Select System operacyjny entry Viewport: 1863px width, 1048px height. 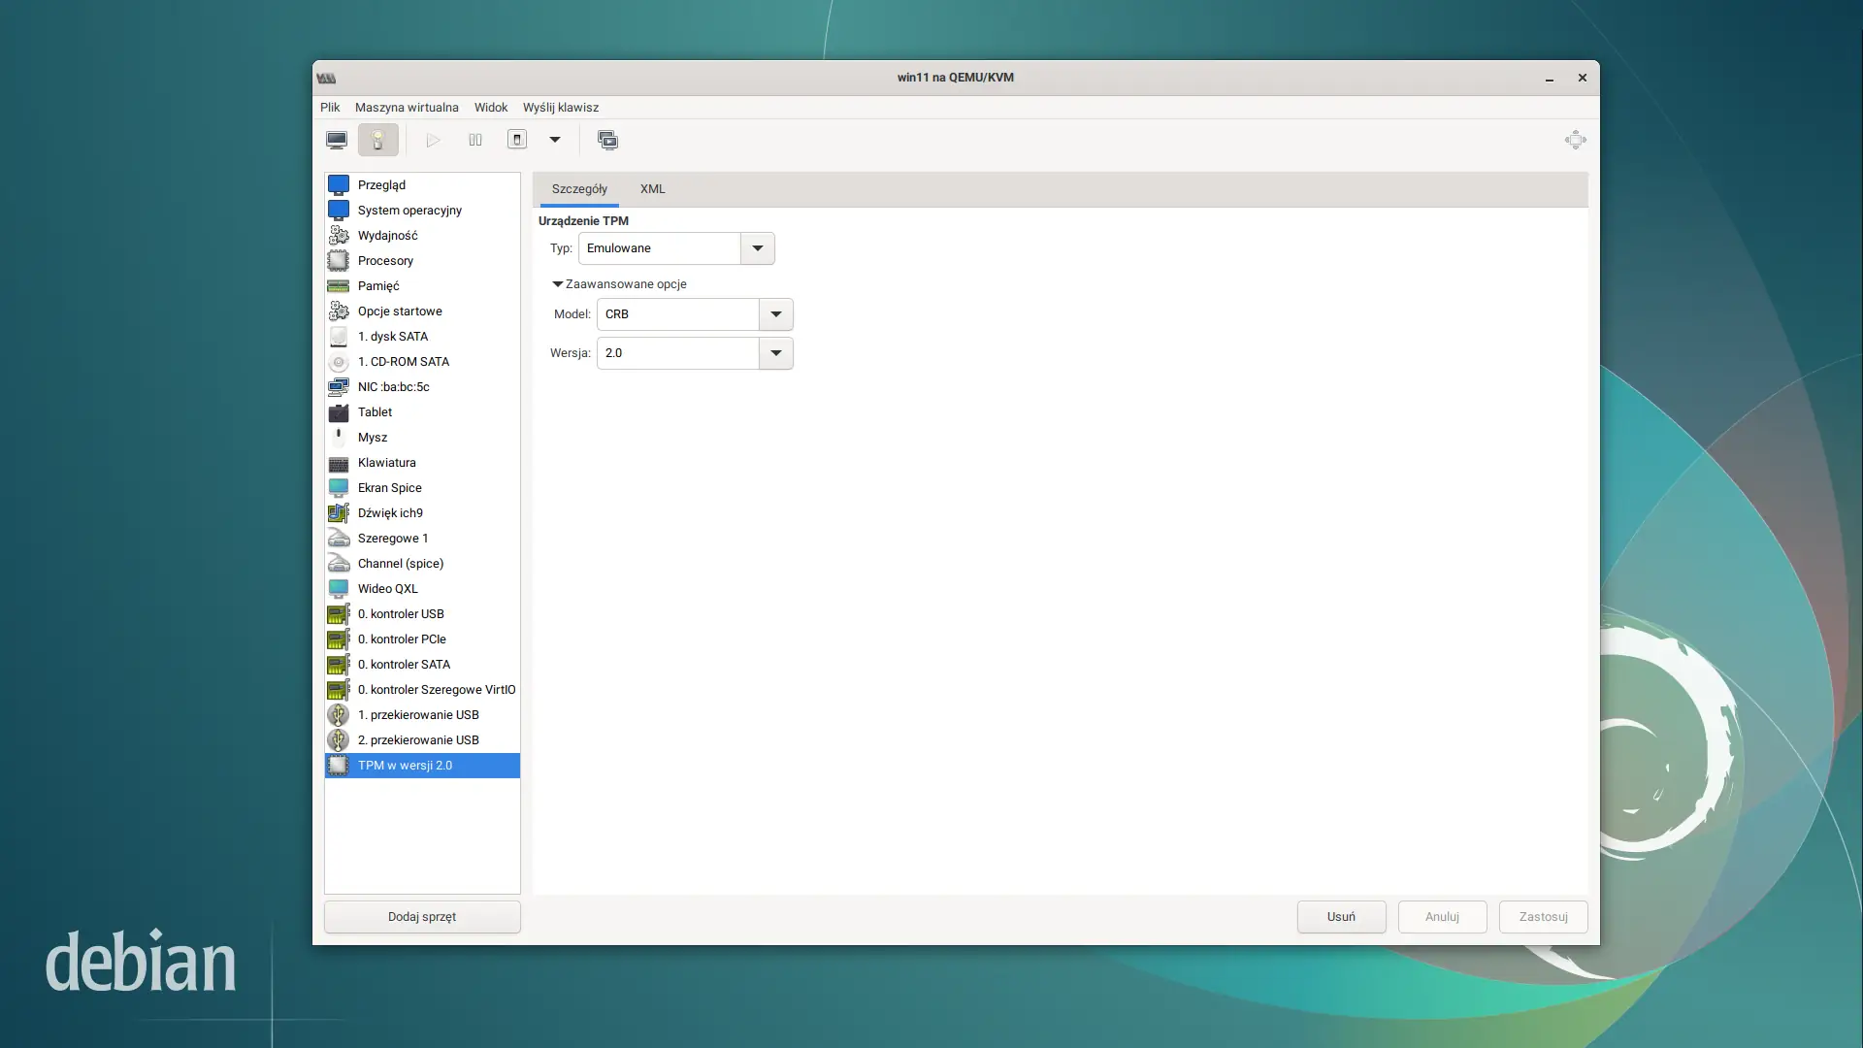click(422, 210)
